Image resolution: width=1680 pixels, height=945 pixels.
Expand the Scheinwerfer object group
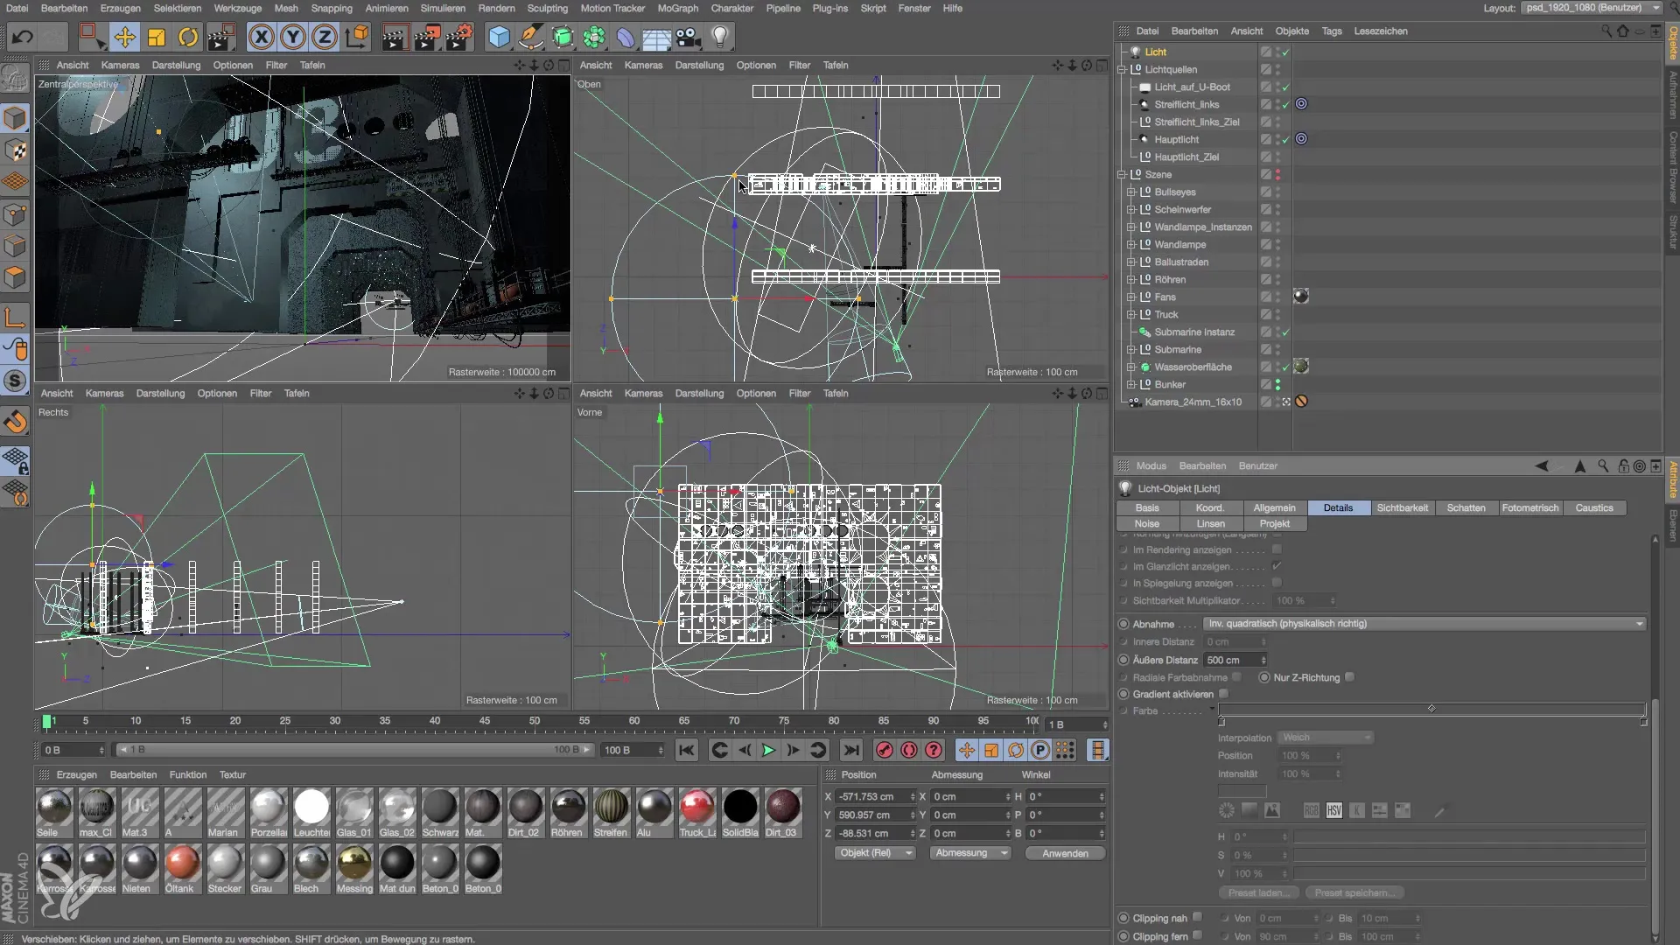tap(1130, 209)
